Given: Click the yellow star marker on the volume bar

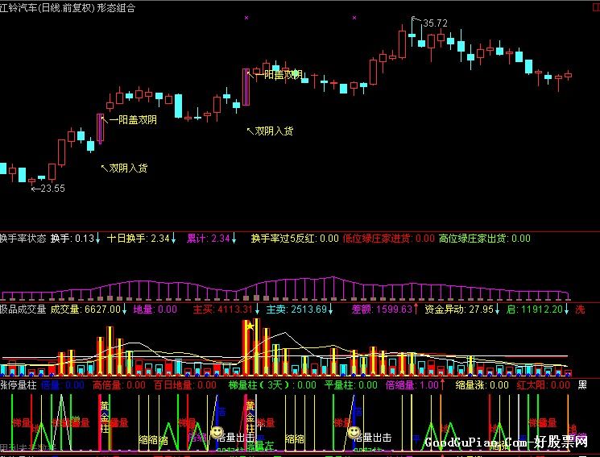Looking at the screenshot, I should coord(250,326).
